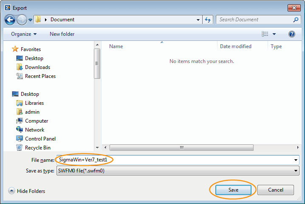This screenshot has width=305, height=204.
Task: Open the help question mark icon
Action: (291, 34)
